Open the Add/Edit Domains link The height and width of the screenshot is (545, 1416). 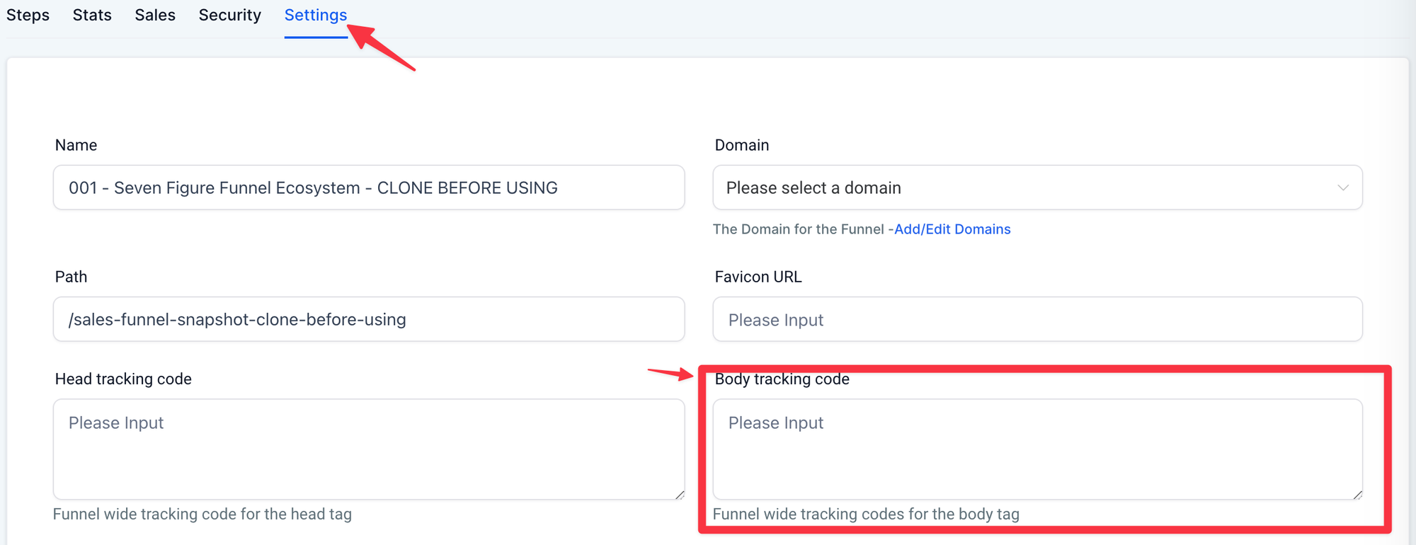coord(952,229)
